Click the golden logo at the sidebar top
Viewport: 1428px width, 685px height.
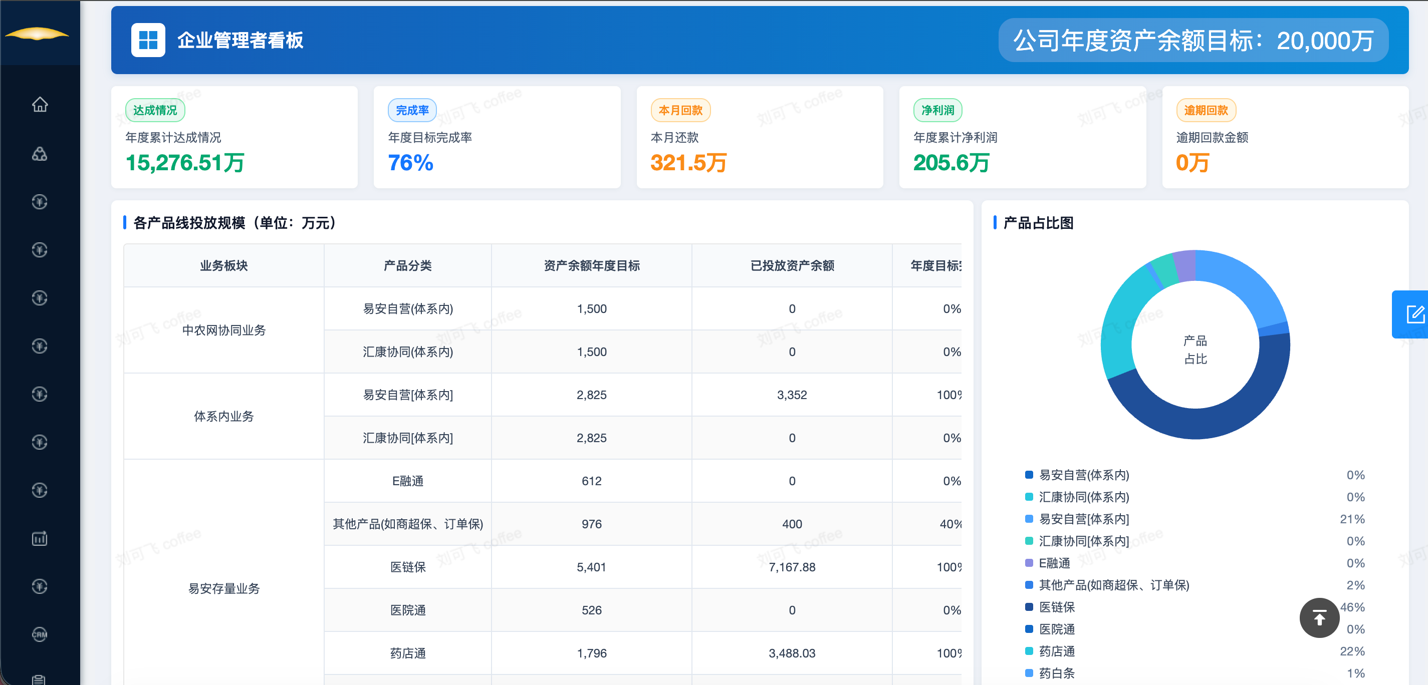[37, 35]
